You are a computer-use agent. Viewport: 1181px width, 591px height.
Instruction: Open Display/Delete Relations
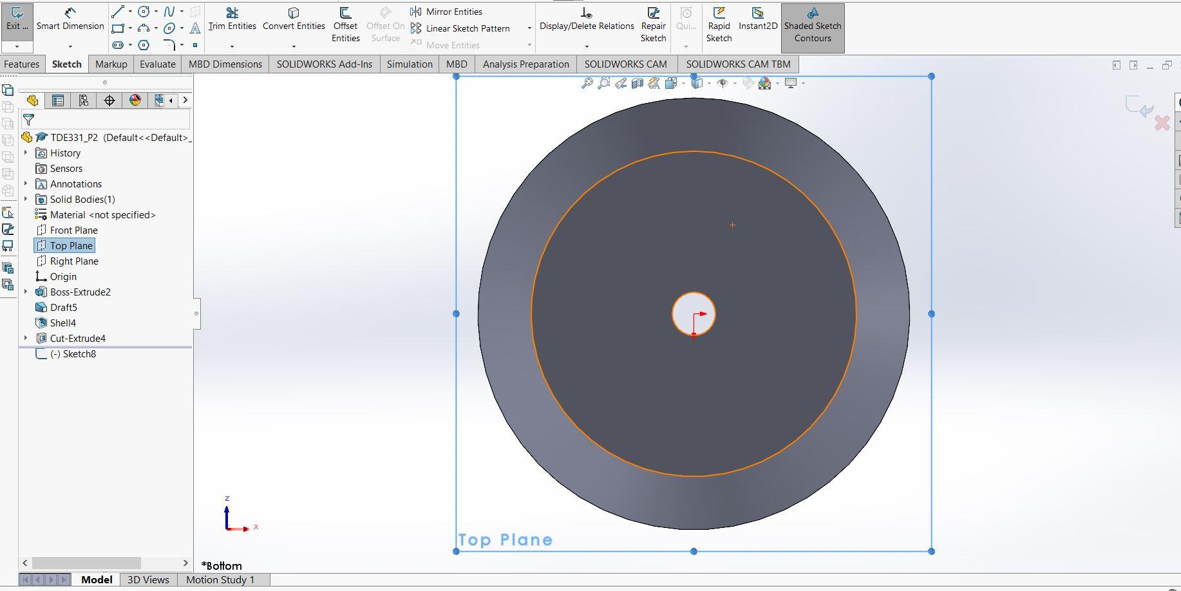pyautogui.click(x=587, y=19)
